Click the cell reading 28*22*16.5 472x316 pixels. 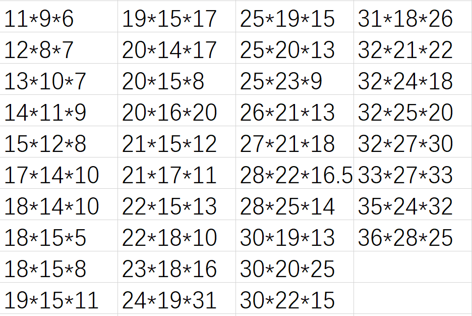(294, 173)
